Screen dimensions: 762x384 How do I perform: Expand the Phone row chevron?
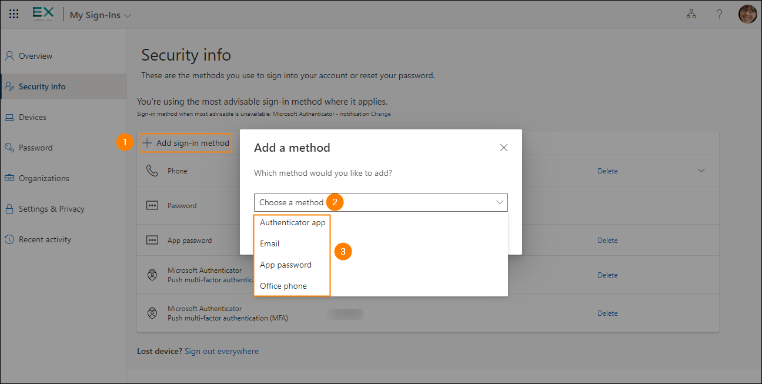pyautogui.click(x=700, y=171)
